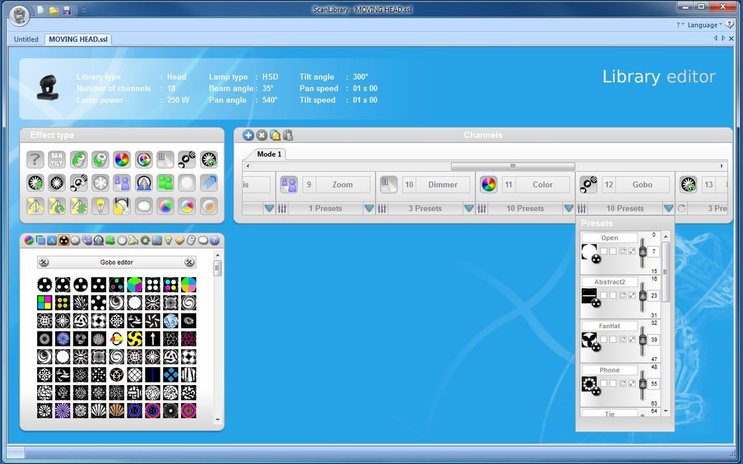Collapse the Gobo channel presets dropdown arrow

point(668,208)
